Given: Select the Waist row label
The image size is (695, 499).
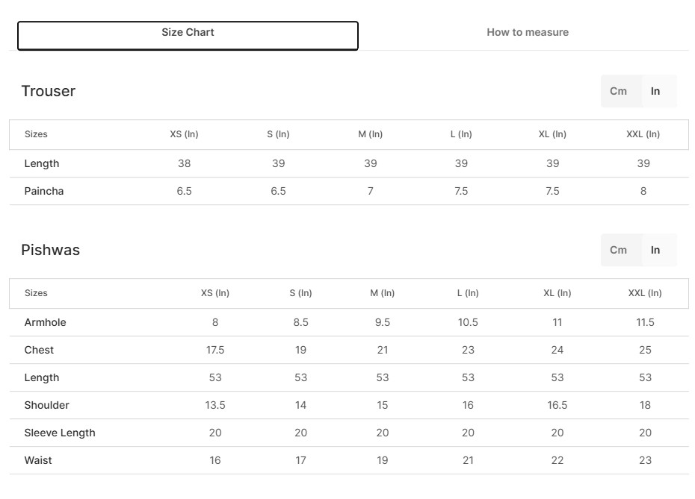Looking at the screenshot, I should coord(39,460).
